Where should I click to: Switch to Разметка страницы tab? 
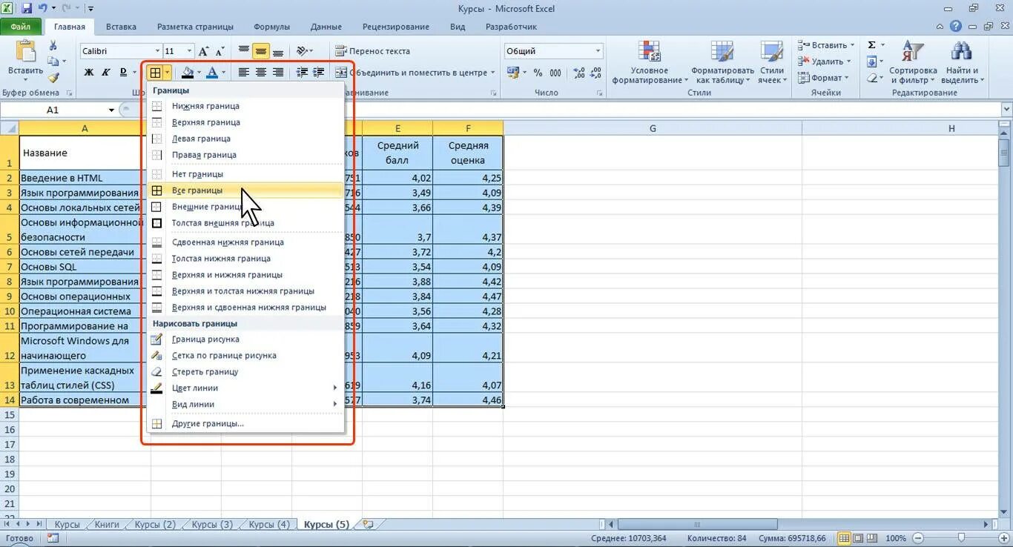(195, 27)
